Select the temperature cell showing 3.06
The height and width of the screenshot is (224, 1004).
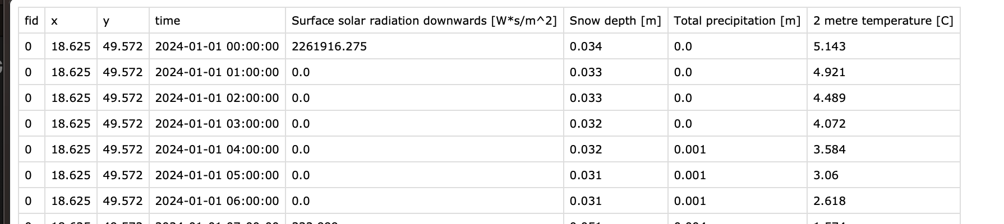click(x=826, y=175)
